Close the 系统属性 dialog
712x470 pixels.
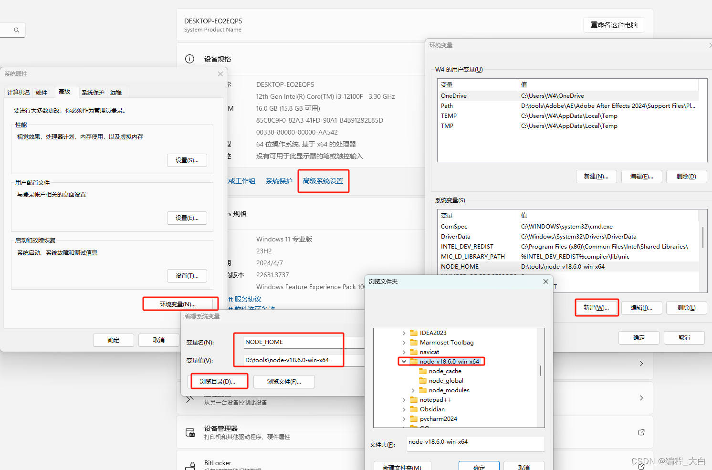220,74
